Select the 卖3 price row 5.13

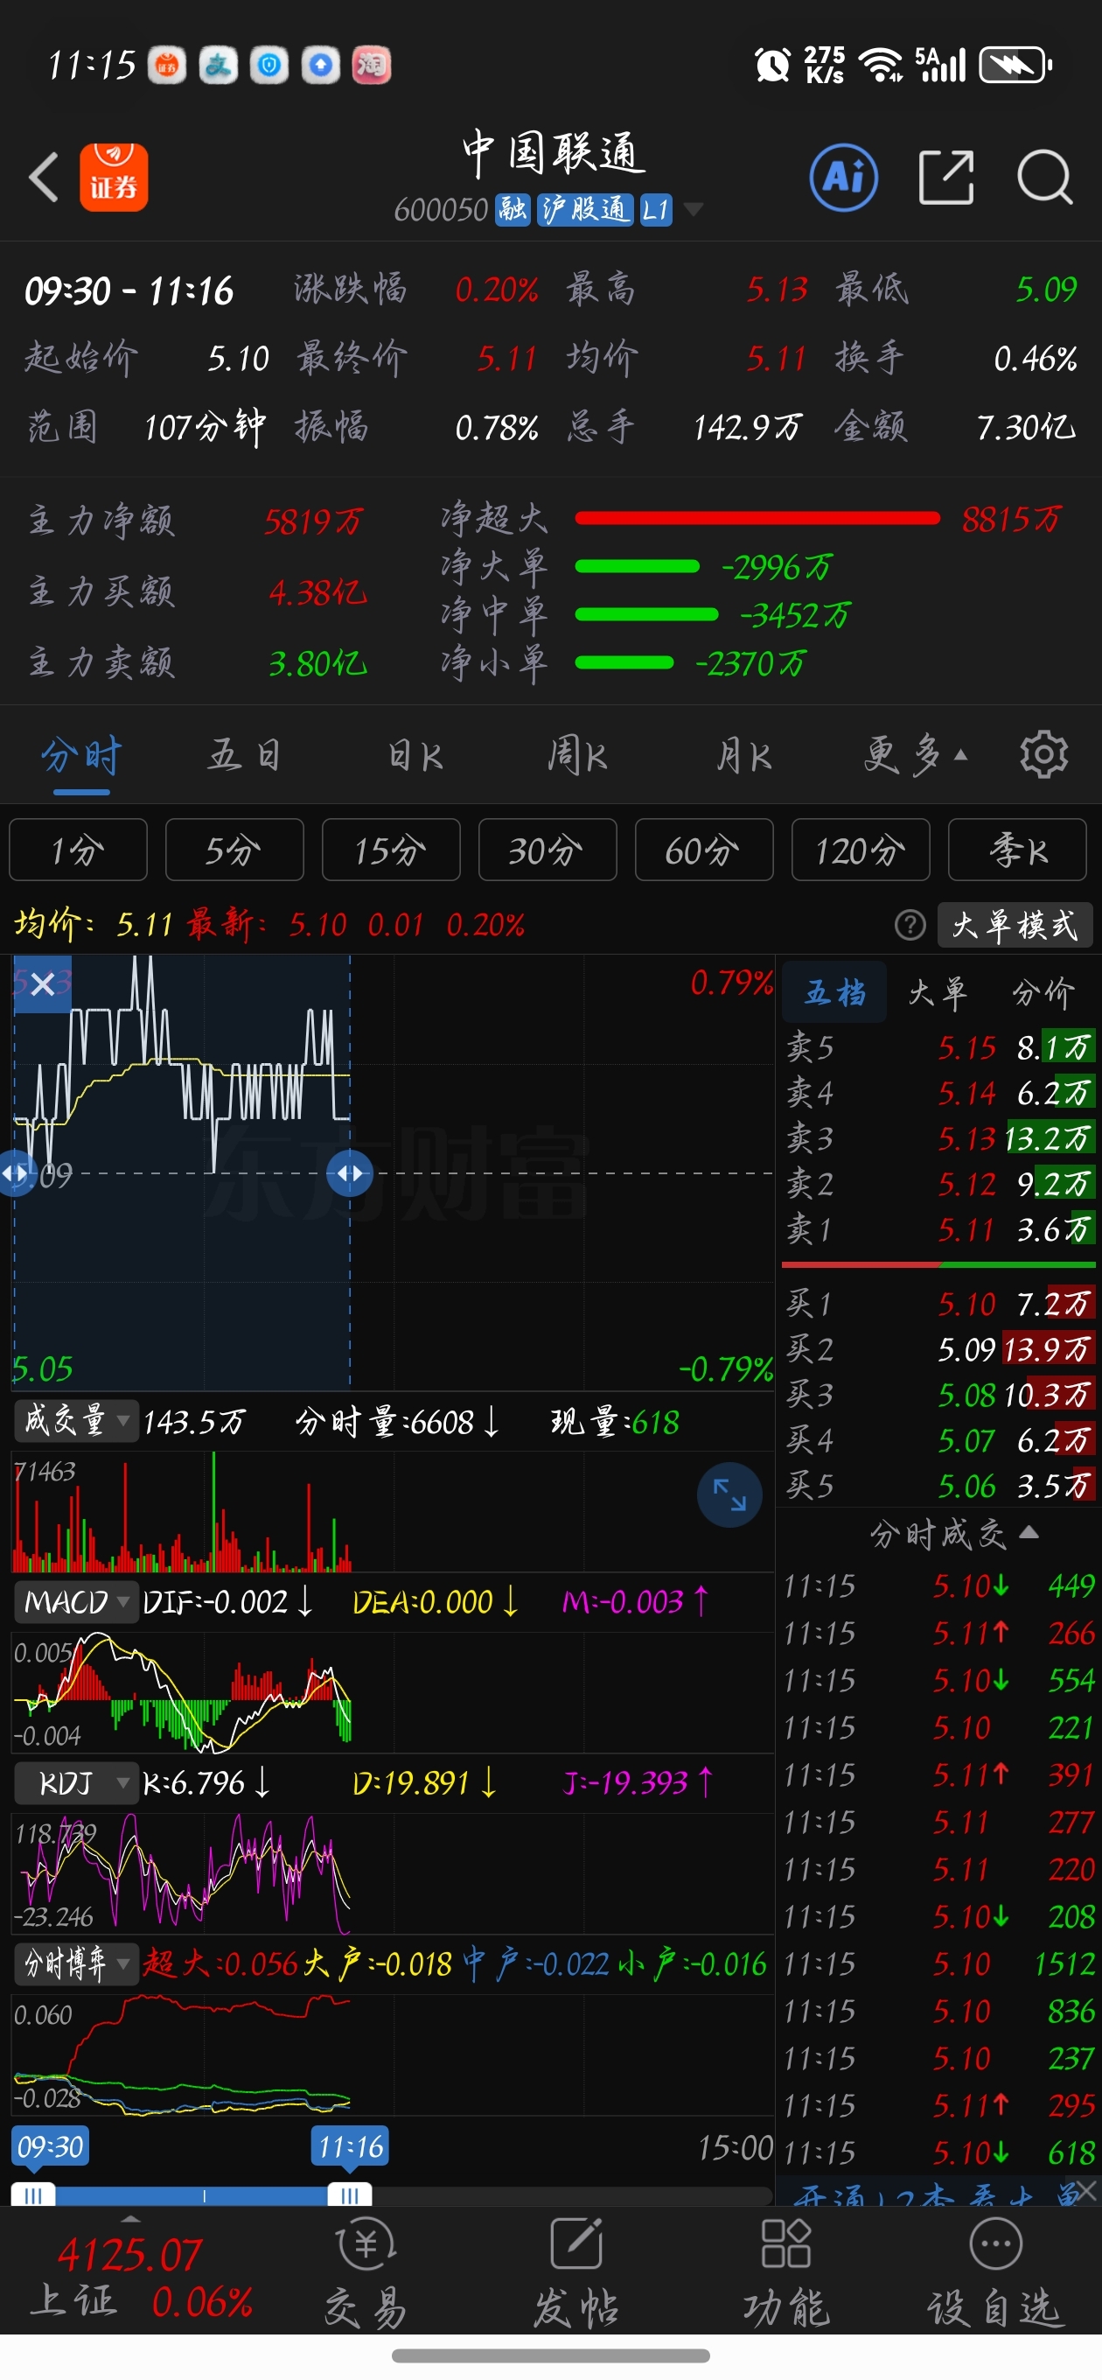(x=938, y=1138)
